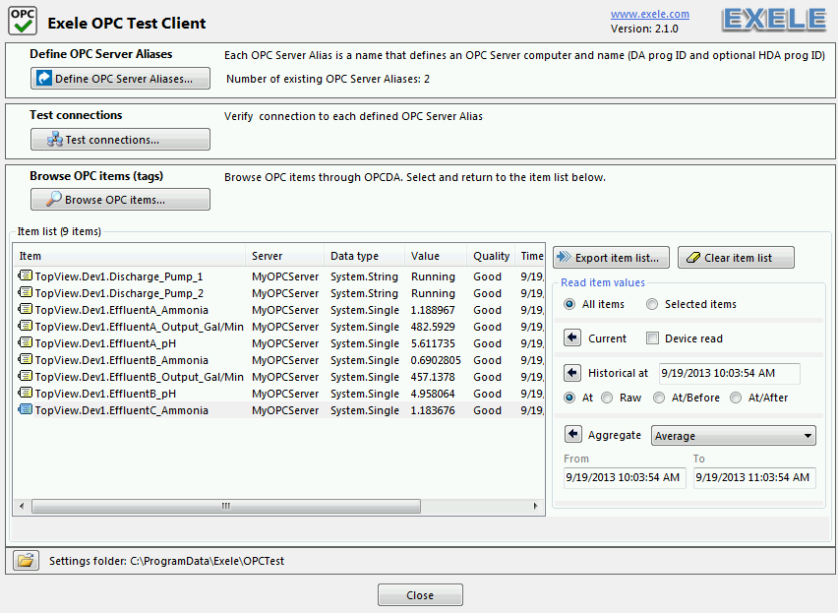Enable the Device read checkbox
This screenshot has width=838, height=613.
coord(652,338)
